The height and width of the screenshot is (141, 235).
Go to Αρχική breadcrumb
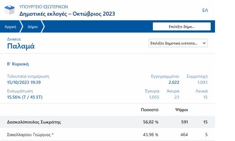coord(10,27)
